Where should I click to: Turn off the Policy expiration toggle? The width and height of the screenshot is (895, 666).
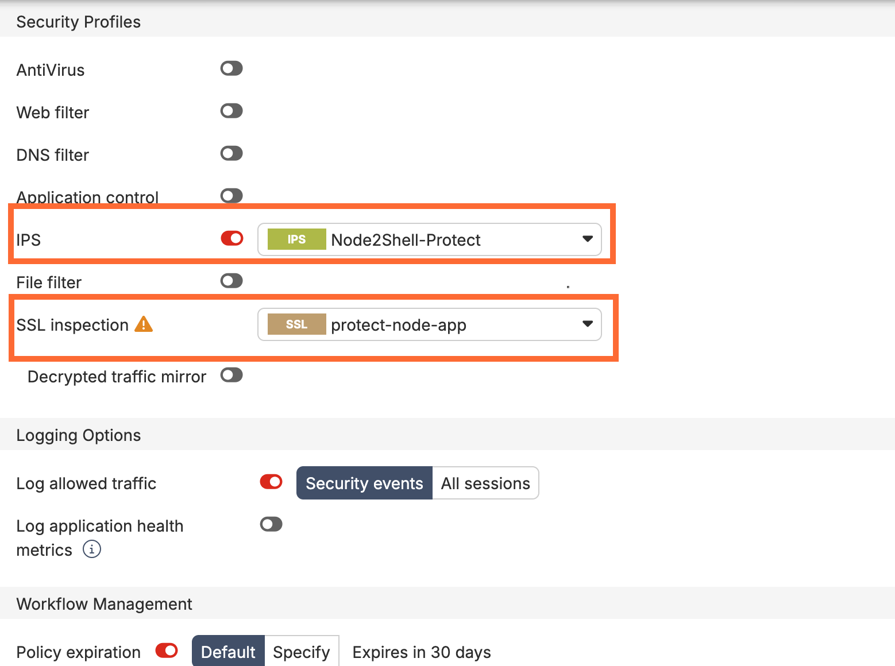[167, 650]
